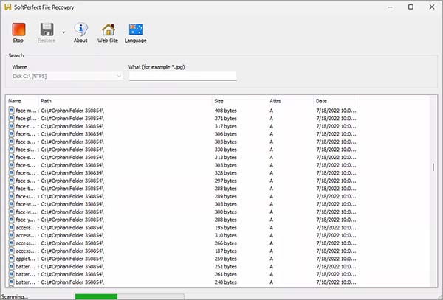Click the Restore floppy disk icon
Viewport: 443px width, 300px height.
pyautogui.click(x=47, y=29)
